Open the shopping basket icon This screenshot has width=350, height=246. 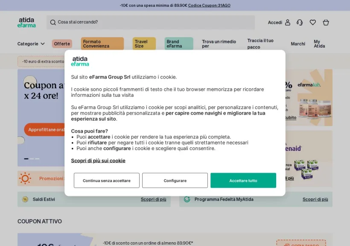click(x=326, y=22)
